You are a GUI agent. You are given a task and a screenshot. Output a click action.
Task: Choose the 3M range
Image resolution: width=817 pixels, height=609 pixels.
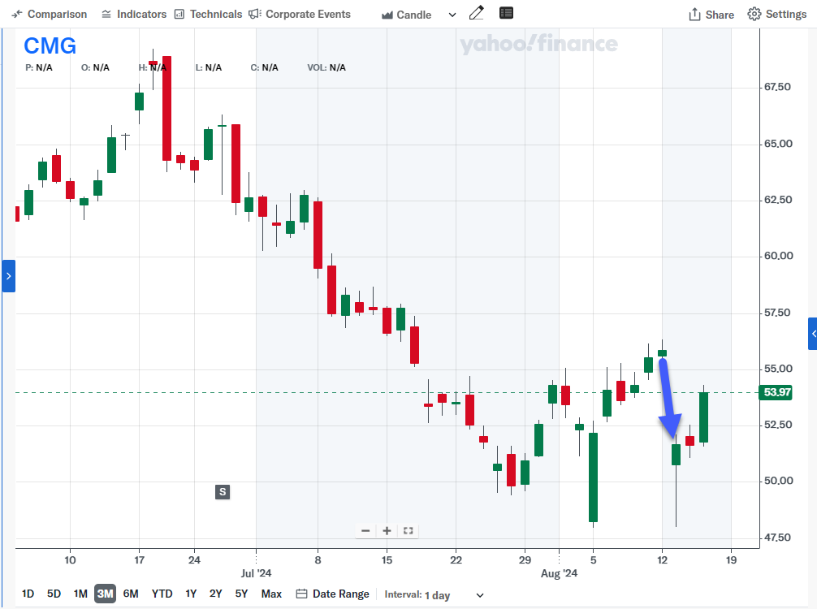pyautogui.click(x=106, y=594)
